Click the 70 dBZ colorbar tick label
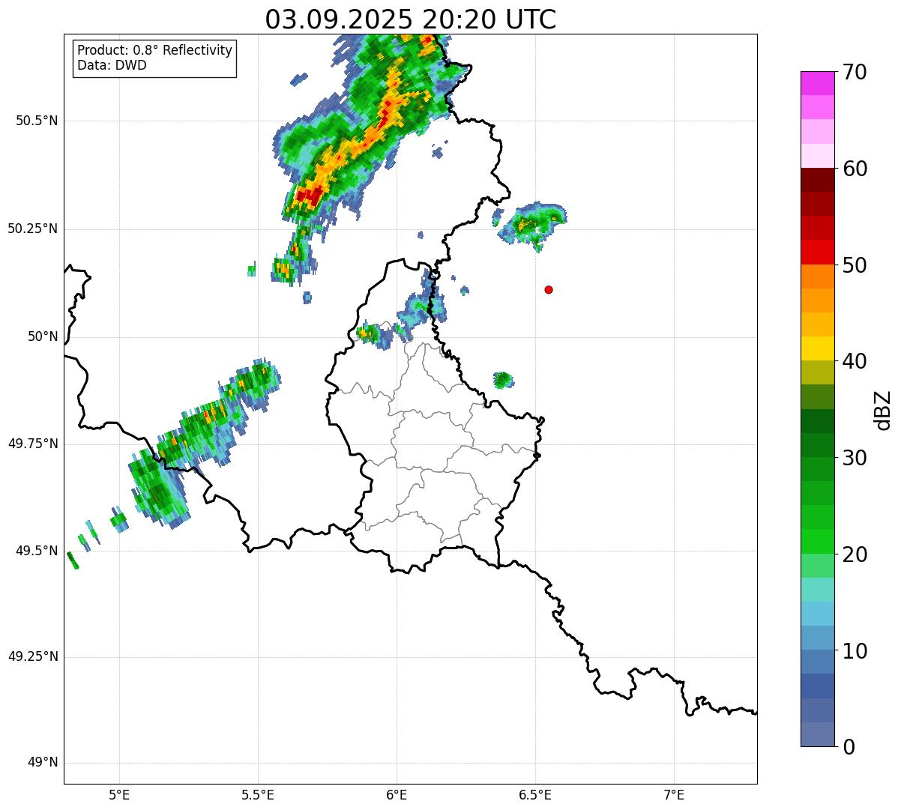 (855, 72)
